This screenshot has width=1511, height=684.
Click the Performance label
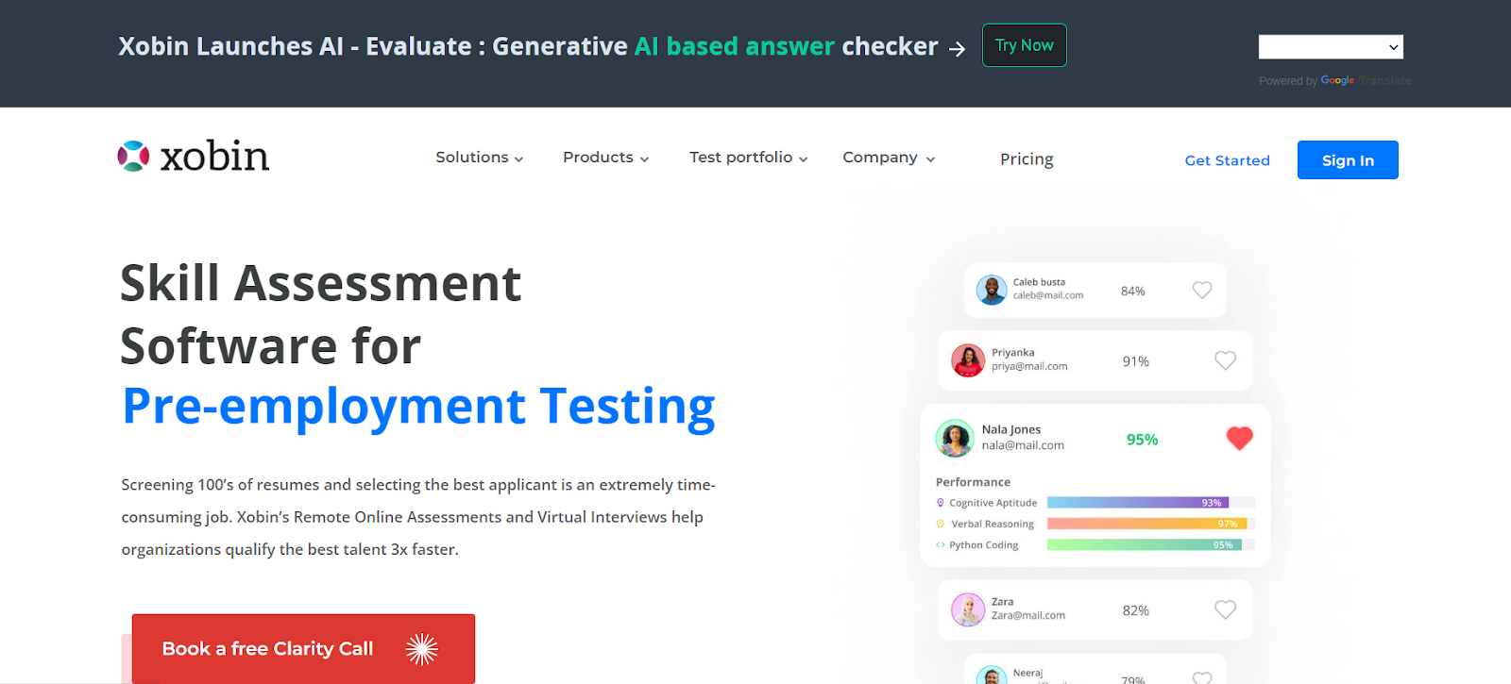click(973, 482)
